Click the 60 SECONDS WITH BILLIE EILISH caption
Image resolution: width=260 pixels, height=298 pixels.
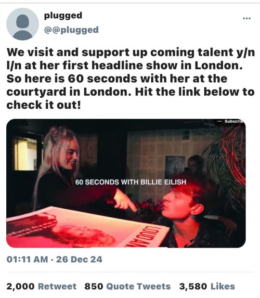[131, 182]
